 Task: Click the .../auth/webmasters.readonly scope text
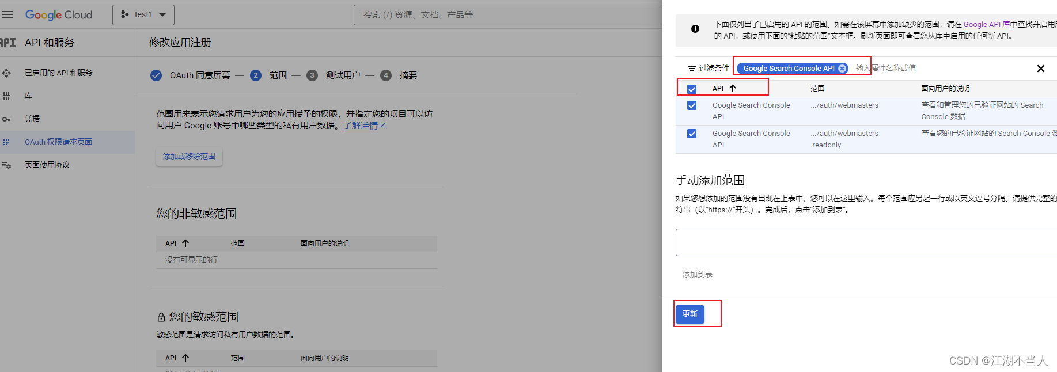[x=844, y=139]
